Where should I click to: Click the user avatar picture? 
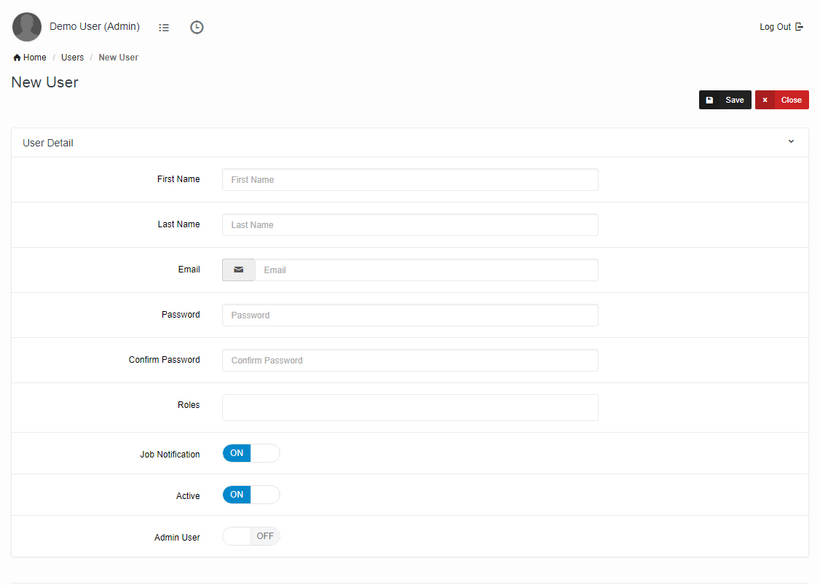27,27
